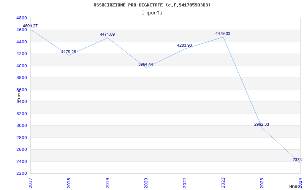This screenshot has width=304, height=190.
Task: Click the 4471.09 value label
Action: (x=107, y=35)
